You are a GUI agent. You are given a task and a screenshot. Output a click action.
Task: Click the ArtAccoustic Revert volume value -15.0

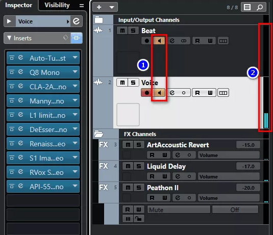[248, 145]
